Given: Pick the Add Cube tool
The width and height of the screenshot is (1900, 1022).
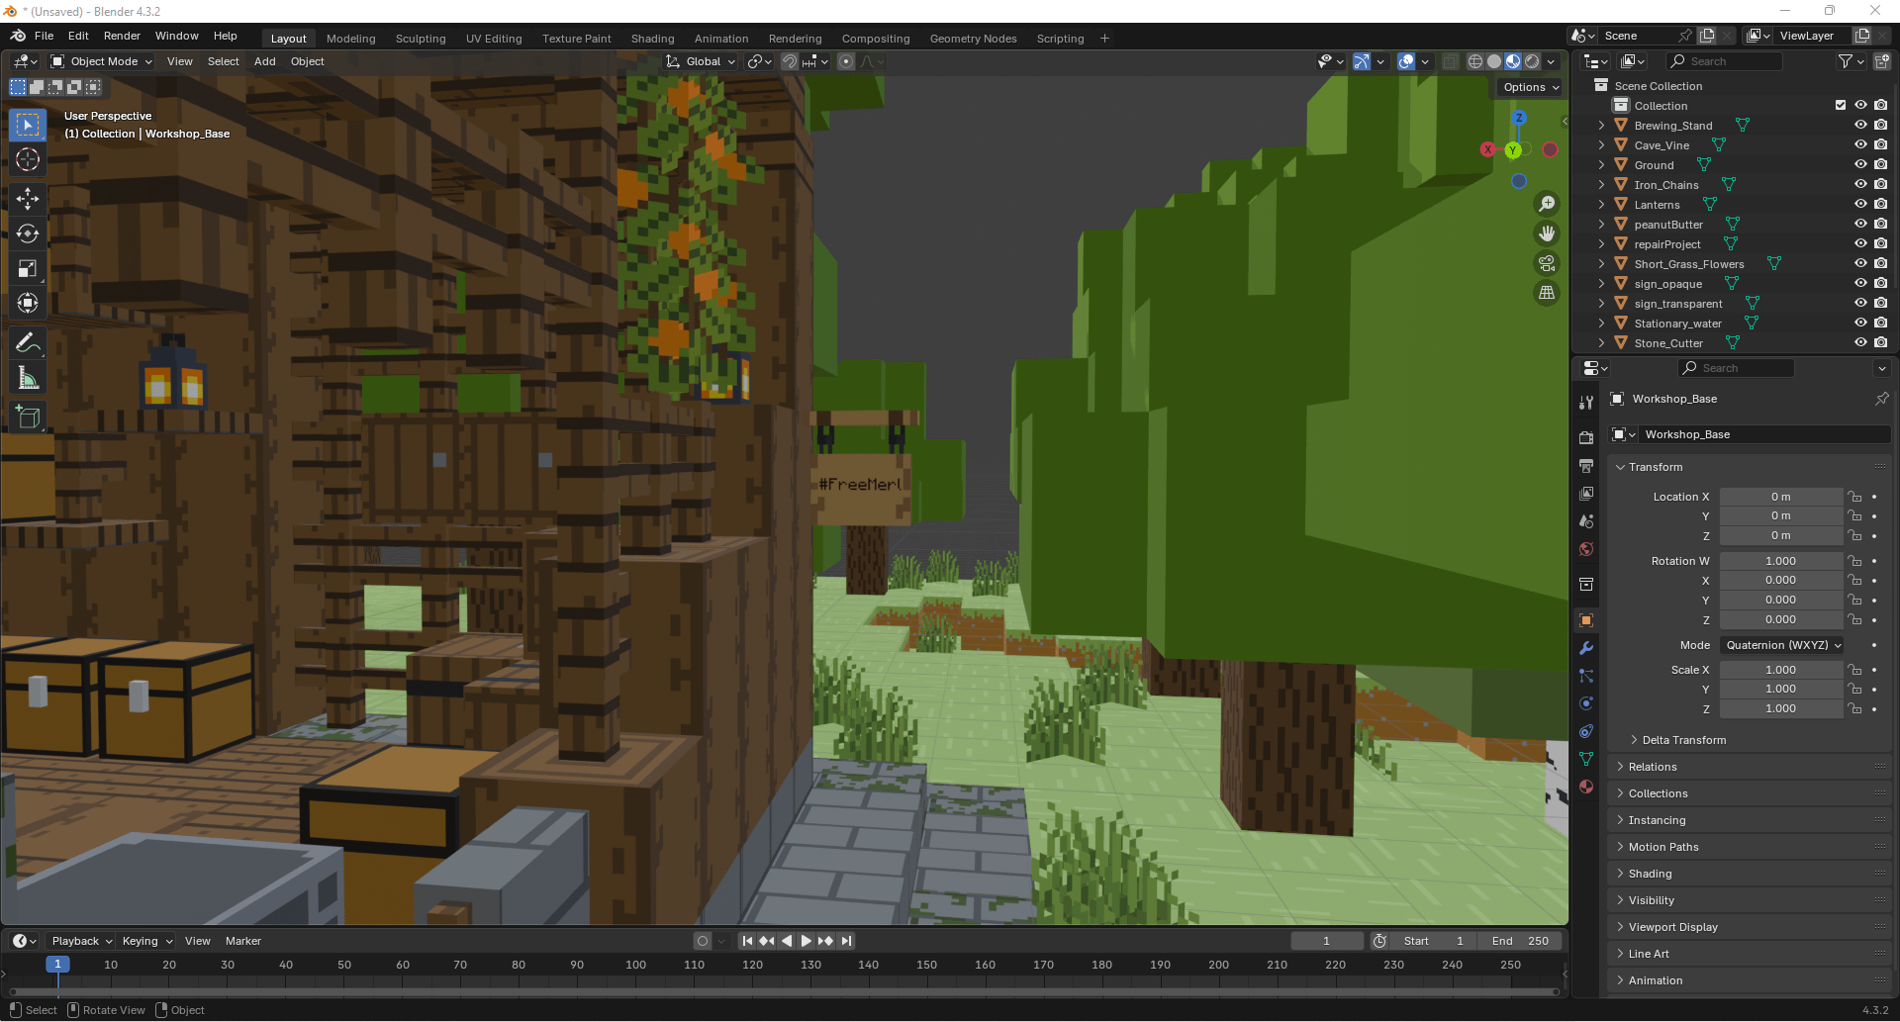Looking at the screenshot, I should click(28, 417).
